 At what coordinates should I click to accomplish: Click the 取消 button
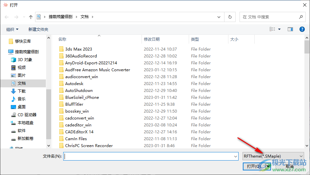coord(290,166)
